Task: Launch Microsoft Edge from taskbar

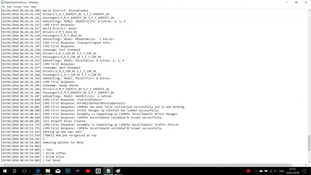Action: 38,171
